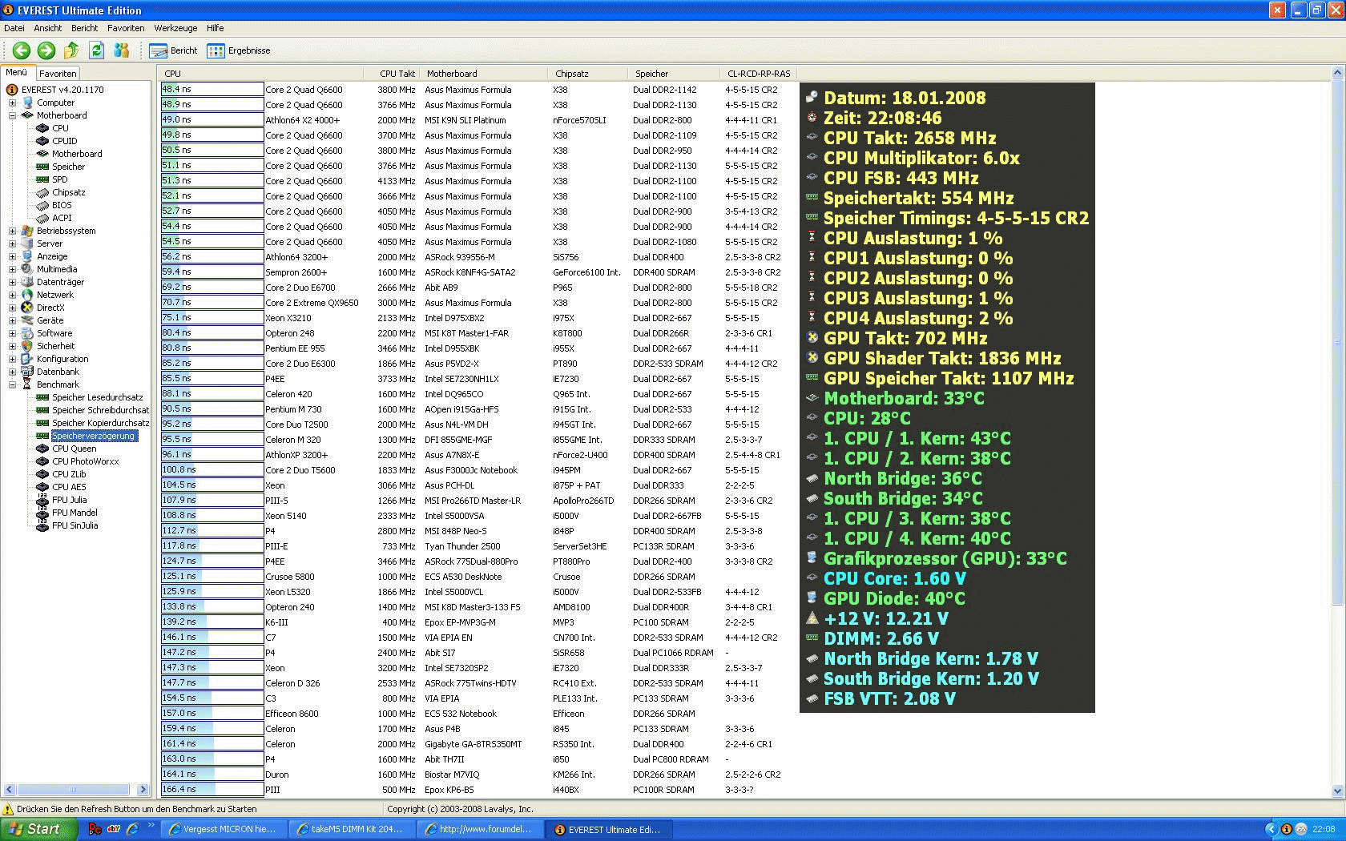
Task: Expand the Anzeige tree node
Action: [x=12, y=256]
